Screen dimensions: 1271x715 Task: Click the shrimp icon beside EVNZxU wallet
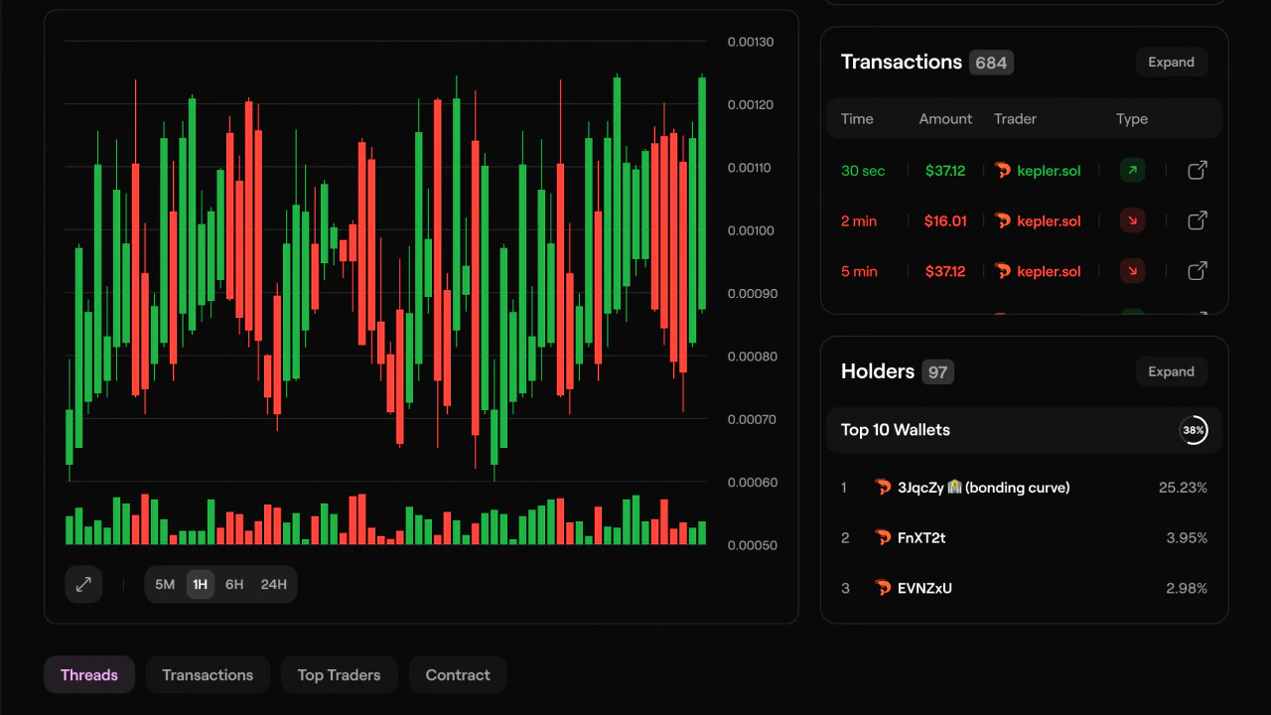883,588
